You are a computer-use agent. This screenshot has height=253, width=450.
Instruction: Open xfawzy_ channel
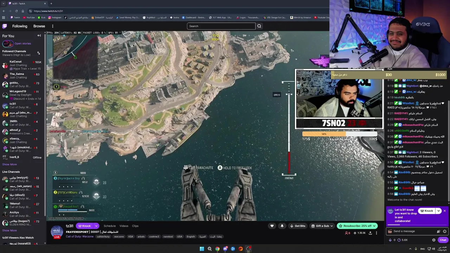click(21, 140)
